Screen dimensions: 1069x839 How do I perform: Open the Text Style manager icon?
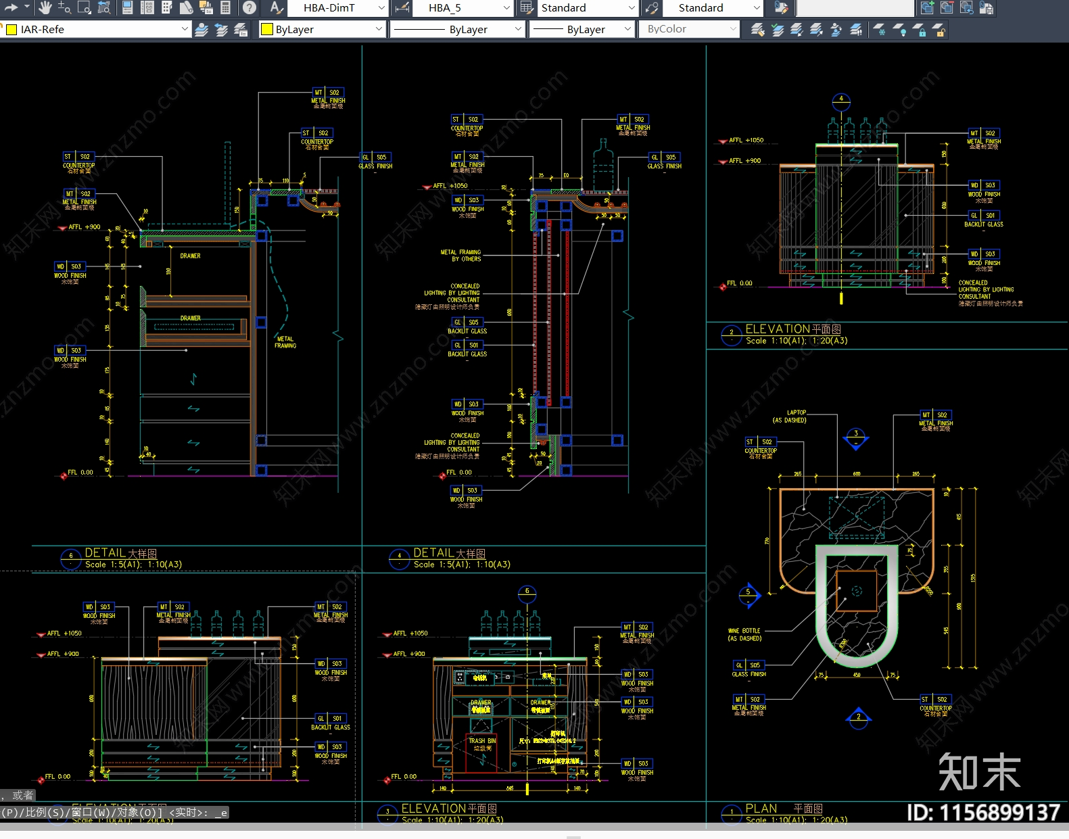point(276,7)
